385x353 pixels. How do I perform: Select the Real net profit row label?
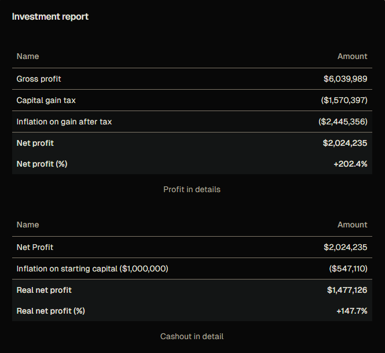click(44, 290)
